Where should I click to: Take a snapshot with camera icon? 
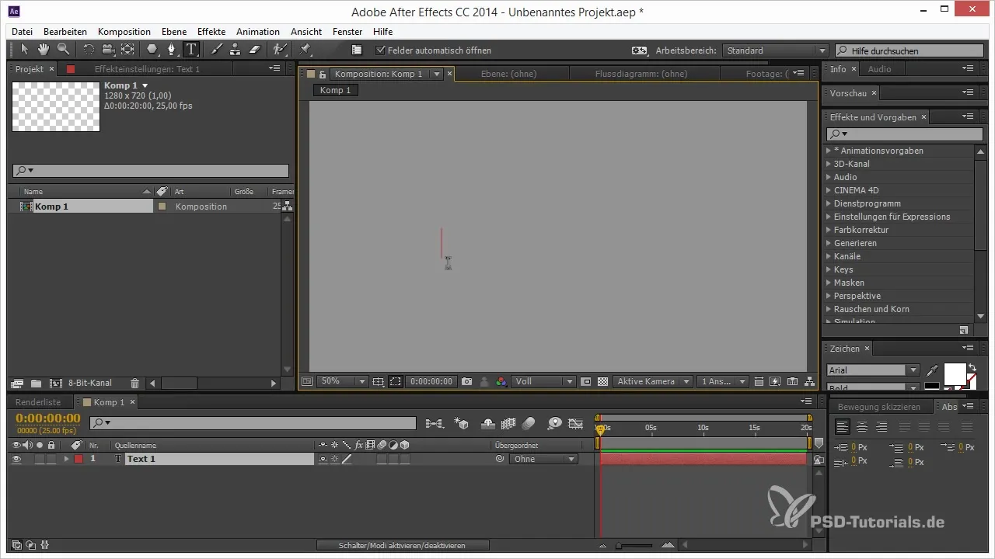pos(466,381)
